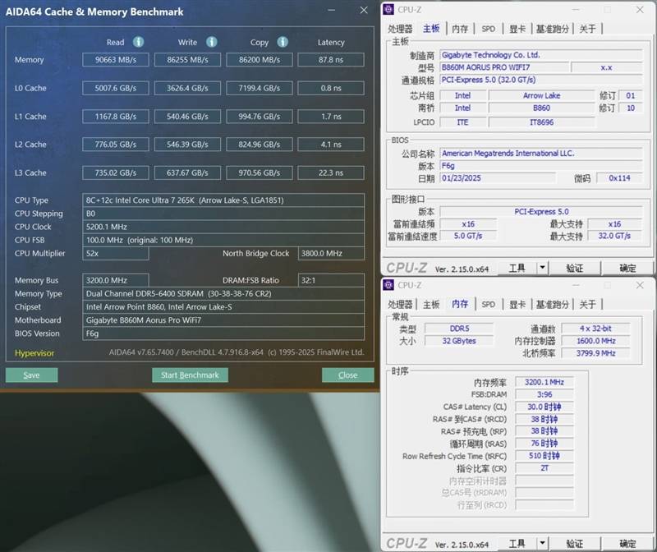Click the Hypervisor label

point(34,353)
